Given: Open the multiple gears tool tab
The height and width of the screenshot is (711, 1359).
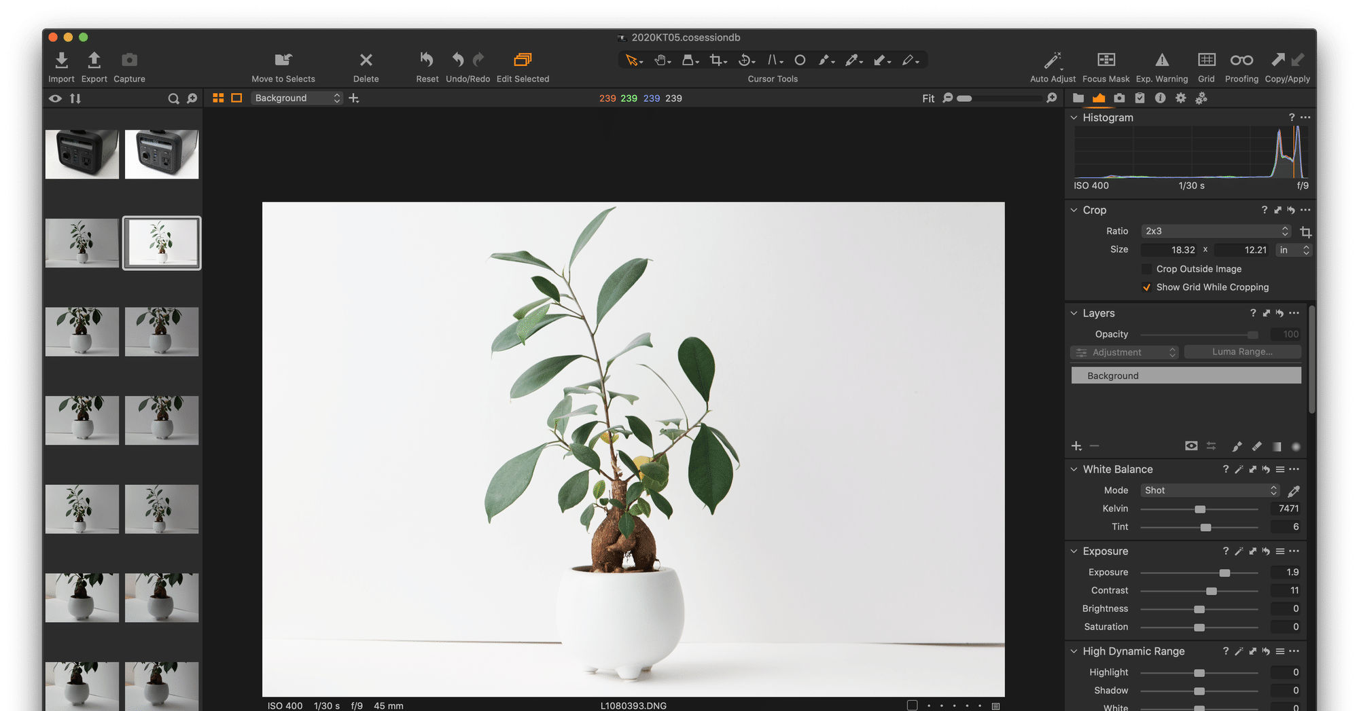Looking at the screenshot, I should (1201, 98).
